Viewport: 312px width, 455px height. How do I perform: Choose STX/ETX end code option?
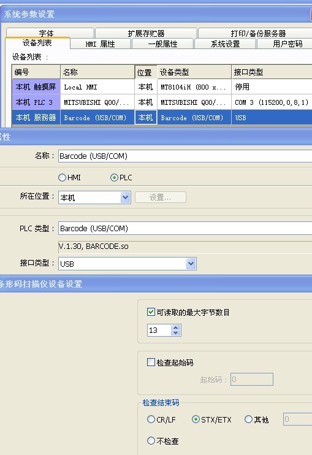[196, 419]
